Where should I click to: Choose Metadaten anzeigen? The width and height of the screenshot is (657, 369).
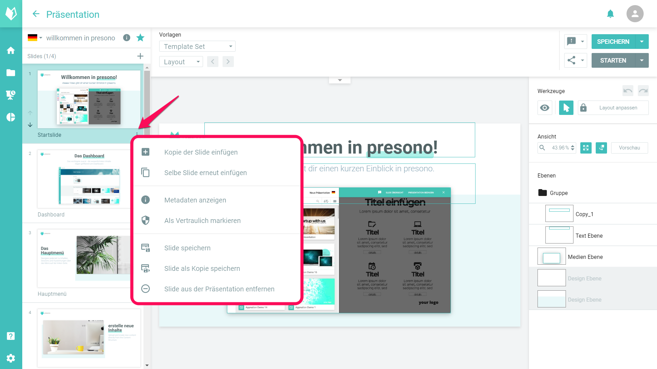point(217,200)
